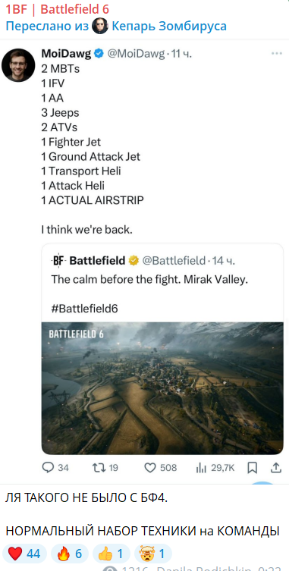Like the tweet via heart icon 508

(150, 468)
